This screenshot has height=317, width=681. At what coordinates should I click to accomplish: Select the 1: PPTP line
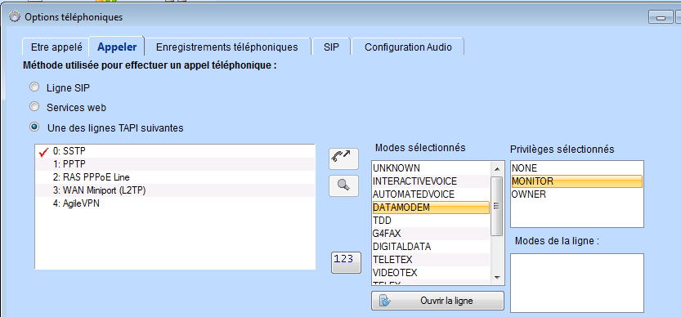click(x=175, y=164)
